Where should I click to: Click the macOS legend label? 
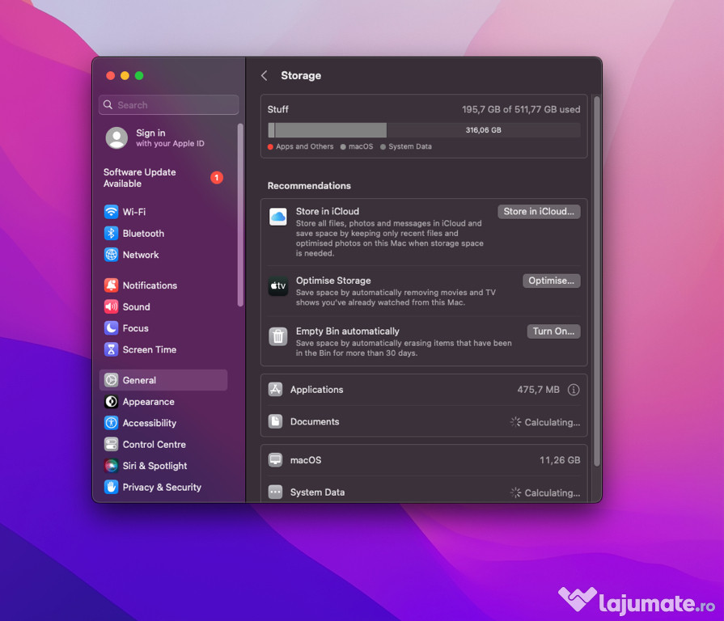click(x=361, y=146)
